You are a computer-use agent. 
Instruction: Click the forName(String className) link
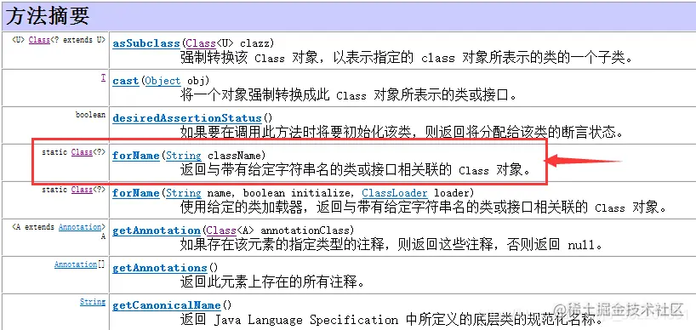pyautogui.click(x=136, y=156)
